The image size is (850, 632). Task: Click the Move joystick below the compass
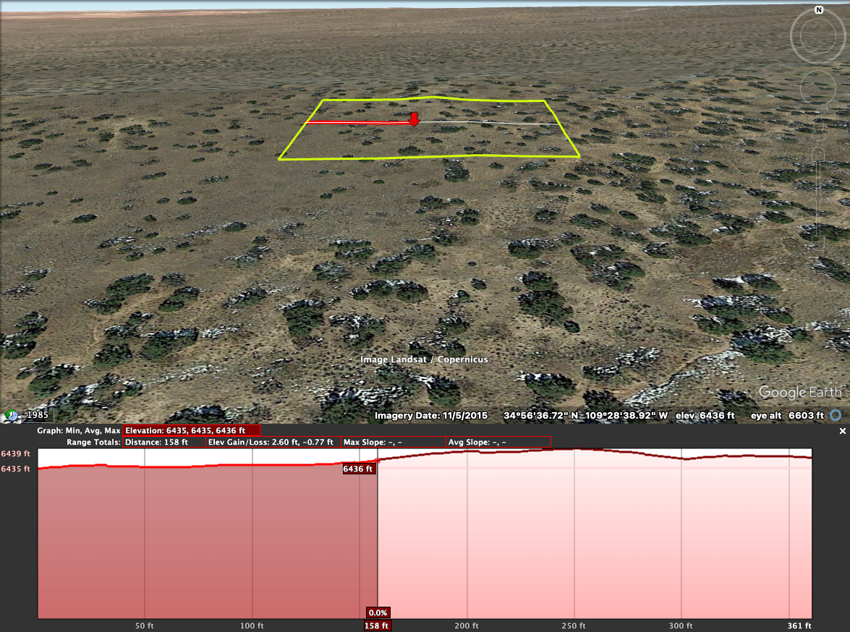click(817, 87)
